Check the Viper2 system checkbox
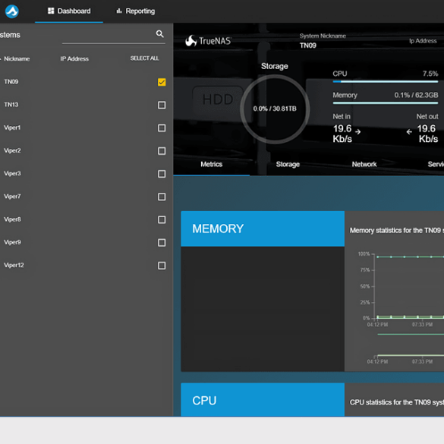The height and width of the screenshot is (444, 444). point(162,151)
